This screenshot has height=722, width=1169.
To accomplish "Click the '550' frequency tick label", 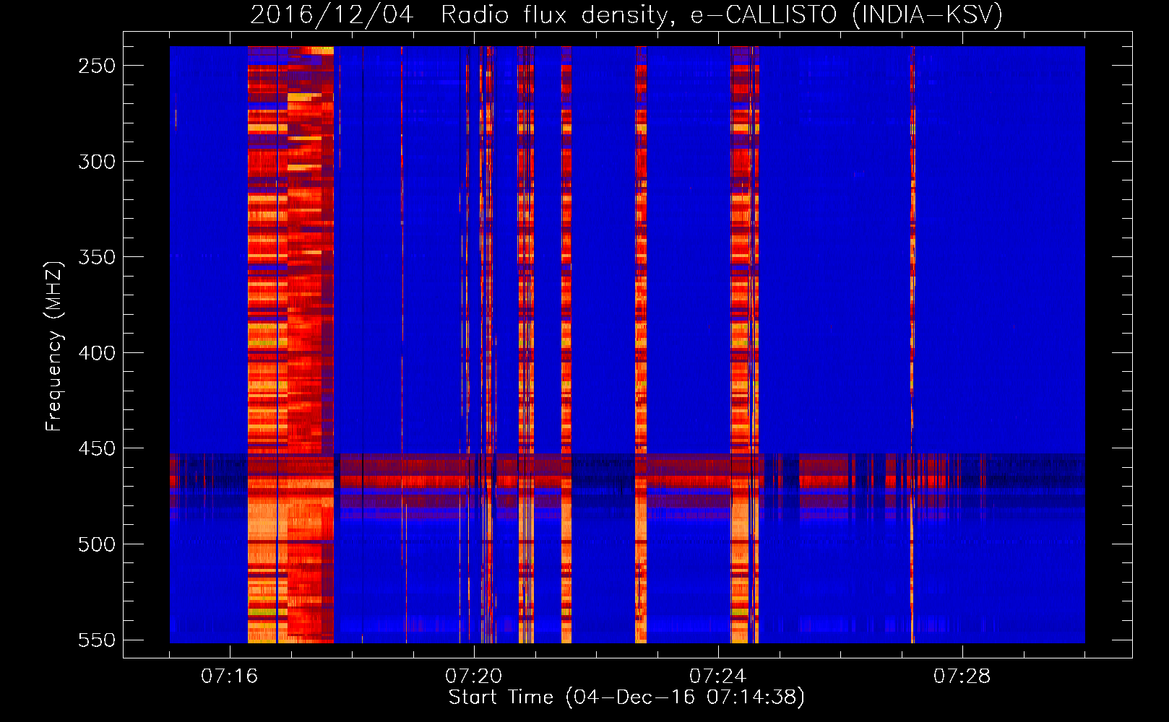I will point(97,640).
